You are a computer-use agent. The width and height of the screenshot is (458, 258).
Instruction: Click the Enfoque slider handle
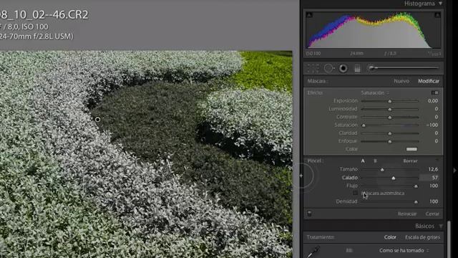pos(389,142)
